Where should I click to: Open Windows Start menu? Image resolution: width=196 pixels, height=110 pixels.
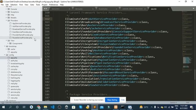pos(3,107)
